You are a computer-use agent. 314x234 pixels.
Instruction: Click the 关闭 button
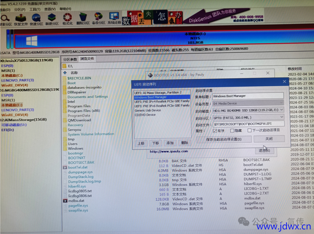[x=269, y=139]
